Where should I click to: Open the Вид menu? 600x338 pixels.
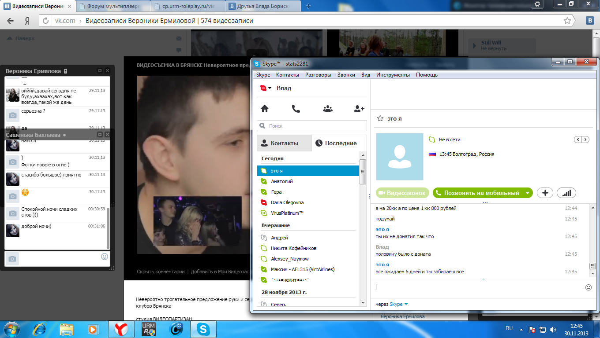click(366, 75)
